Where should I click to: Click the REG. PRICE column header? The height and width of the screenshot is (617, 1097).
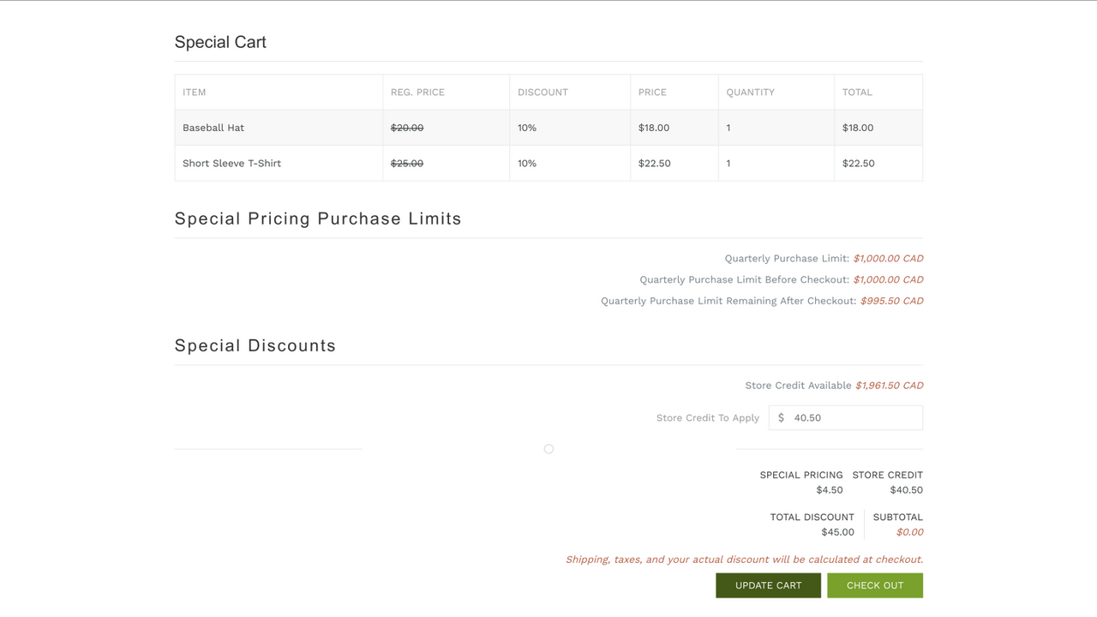click(417, 92)
